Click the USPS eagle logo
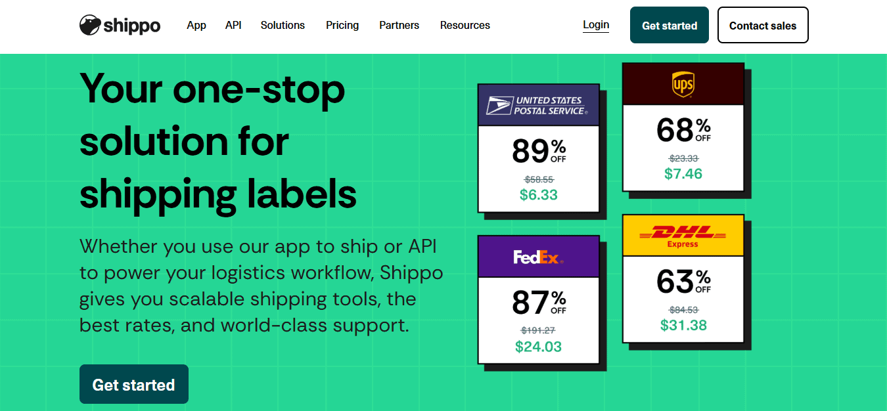Viewport: 887px width, 411px height. pyautogui.click(x=499, y=106)
